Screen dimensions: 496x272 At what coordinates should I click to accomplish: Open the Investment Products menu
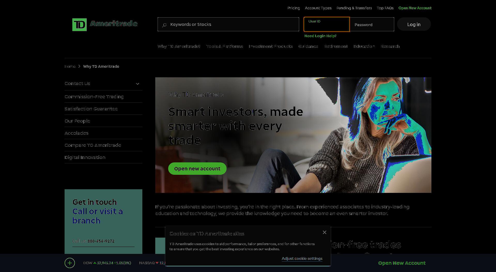click(270, 47)
